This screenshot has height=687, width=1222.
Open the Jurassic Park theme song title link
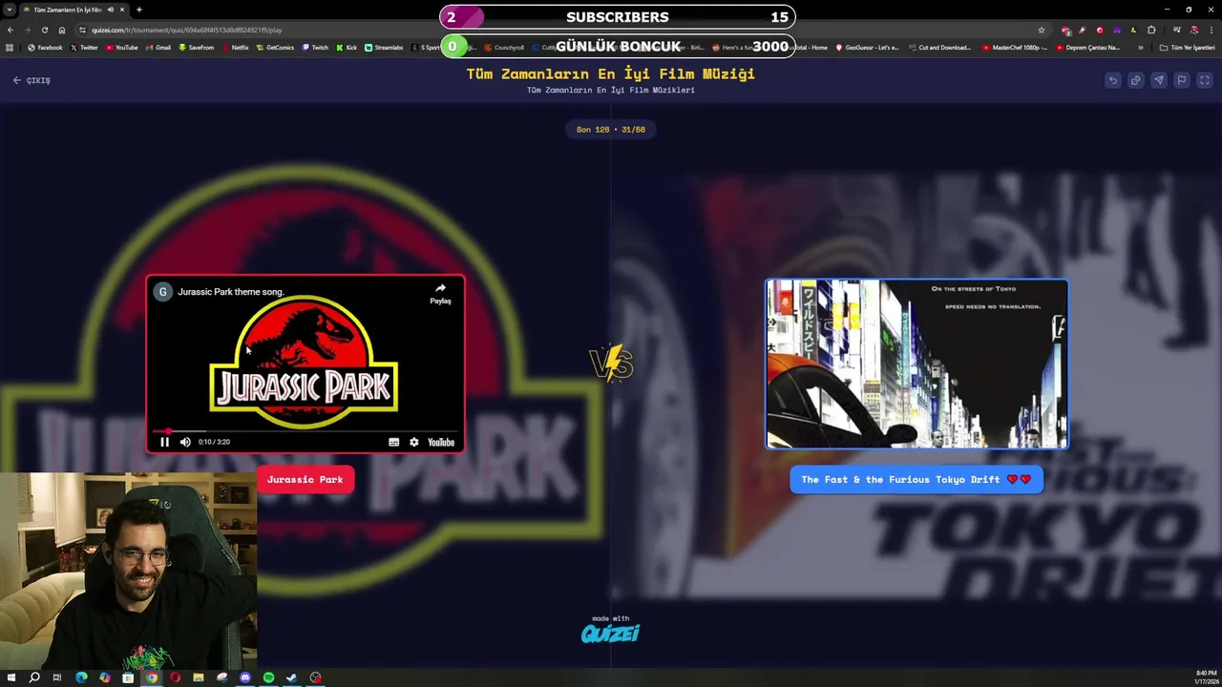(231, 292)
